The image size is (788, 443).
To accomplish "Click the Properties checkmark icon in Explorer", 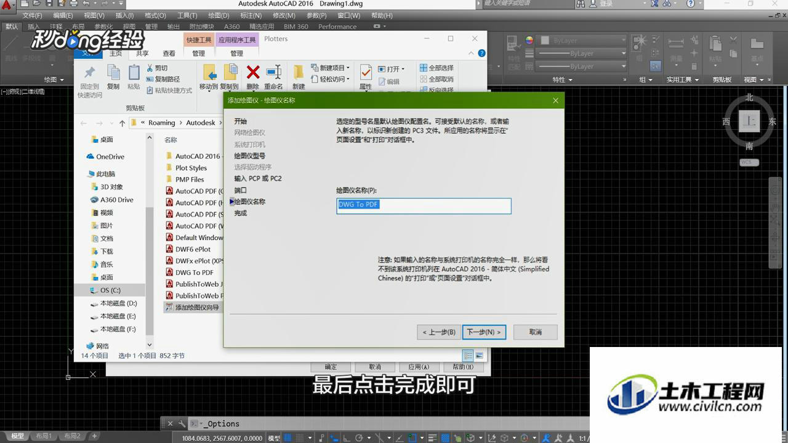I will pos(366,73).
